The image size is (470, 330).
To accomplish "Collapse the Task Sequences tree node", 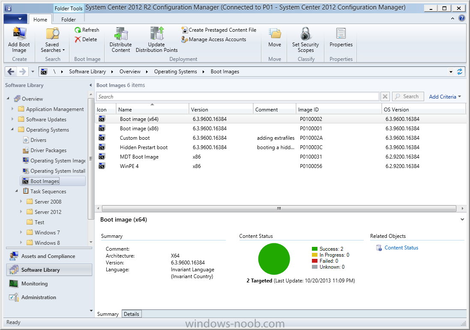I will click(16, 191).
